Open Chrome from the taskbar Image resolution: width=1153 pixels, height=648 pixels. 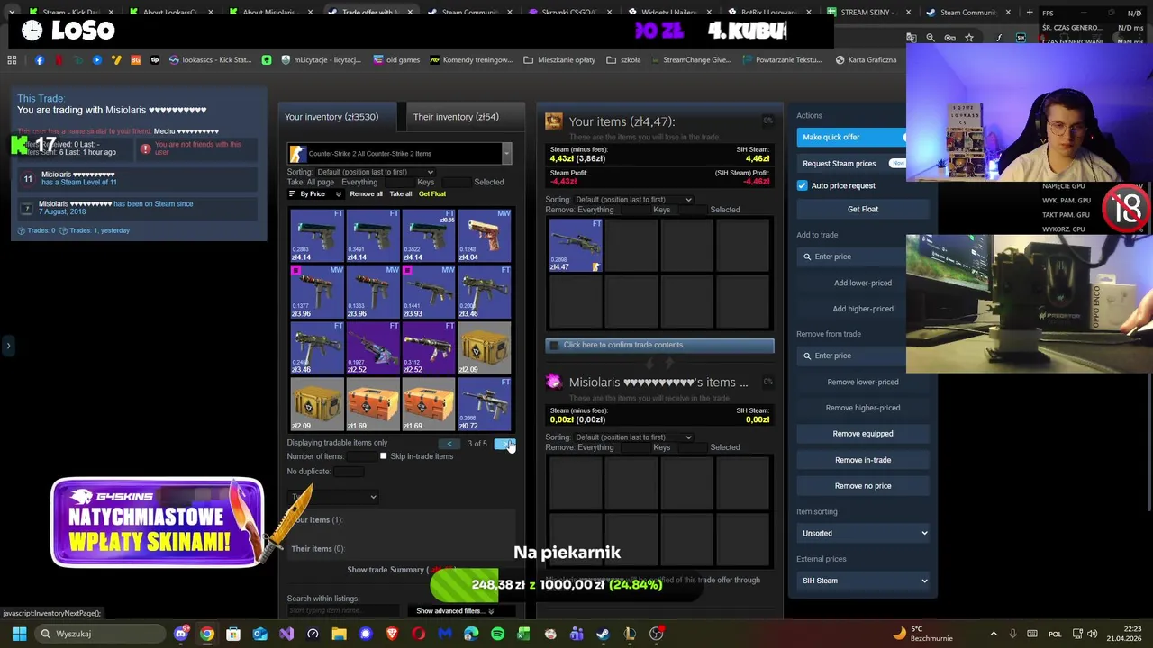(x=207, y=634)
